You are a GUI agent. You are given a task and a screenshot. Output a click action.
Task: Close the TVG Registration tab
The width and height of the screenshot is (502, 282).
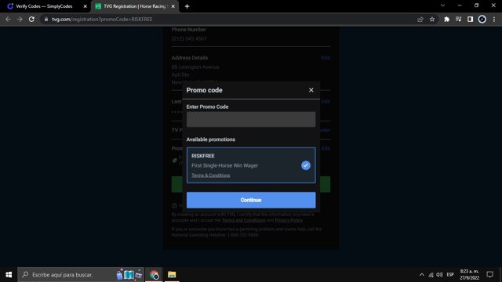pyautogui.click(x=173, y=6)
